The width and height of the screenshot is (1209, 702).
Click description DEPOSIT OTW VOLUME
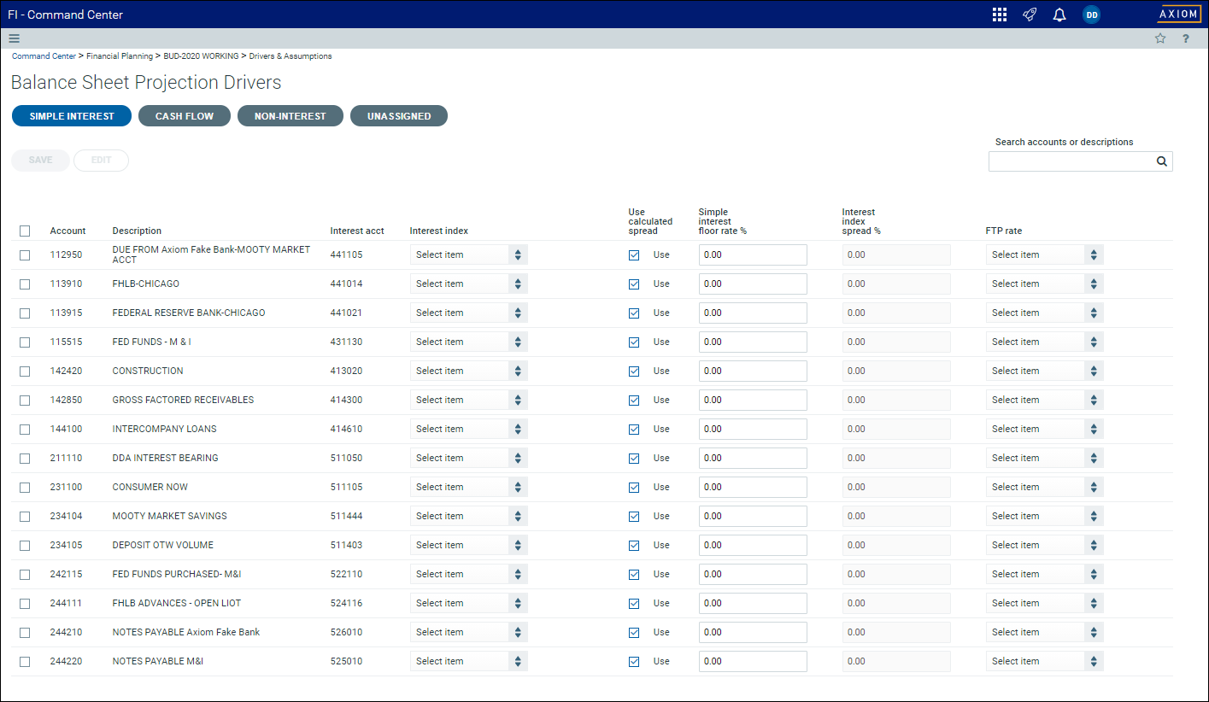tap(163, 545)
